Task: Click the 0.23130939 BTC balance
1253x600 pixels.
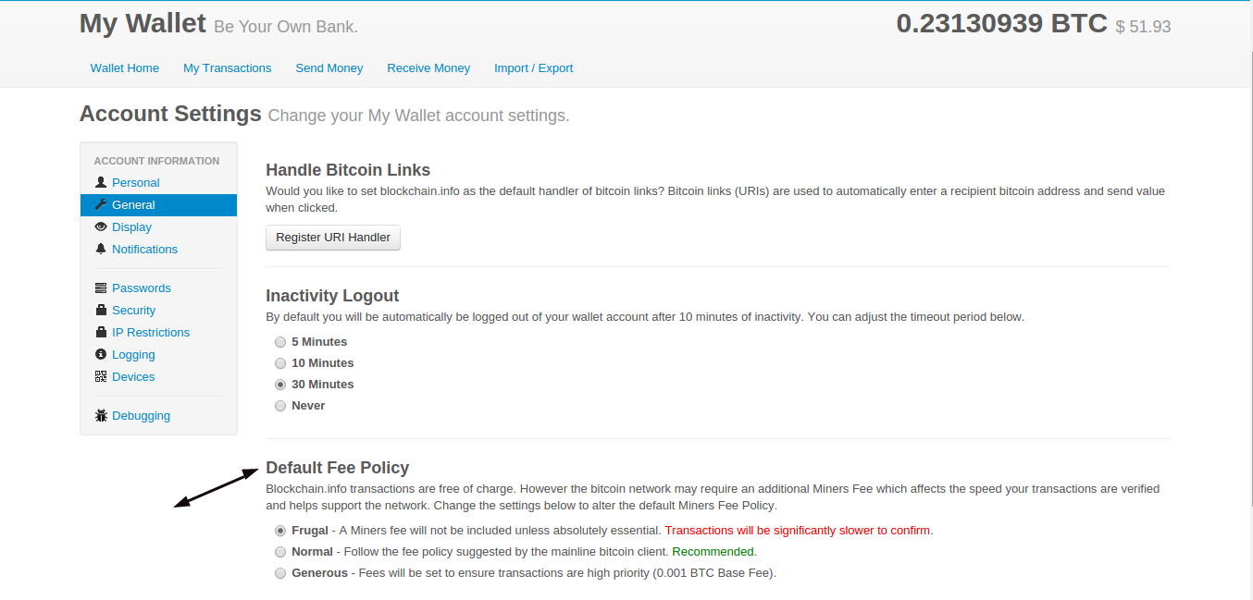Action: point(1002,23)
